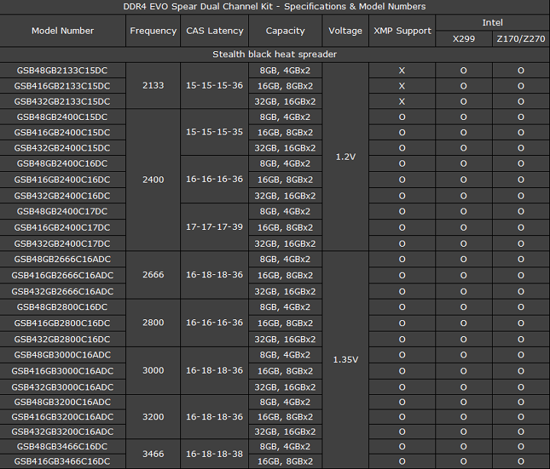
Task: Click the voltage value '1.35V'
Action: coord(345,360)
